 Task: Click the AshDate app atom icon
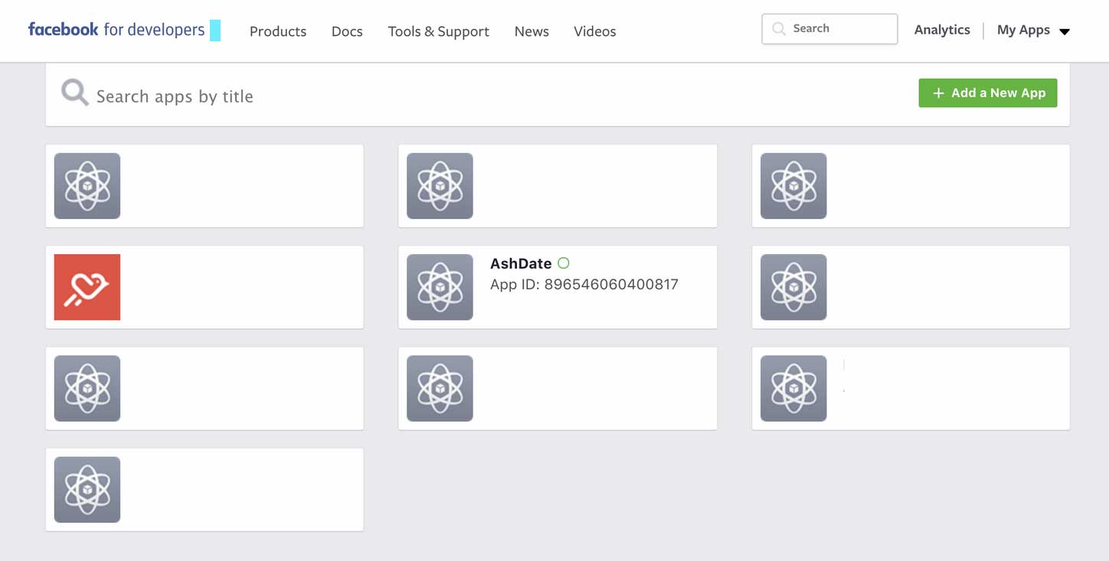click(x=440, y=287)
